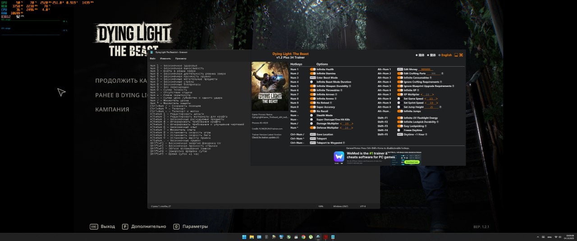The height and width of the screenshot is (241, 577).
Task: Show info icon for Infinite Ammo
Action: [x=335, y=99]
